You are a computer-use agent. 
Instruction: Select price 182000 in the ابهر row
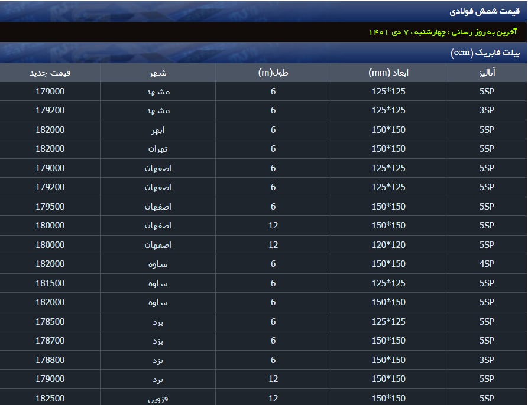click(50, 130)
